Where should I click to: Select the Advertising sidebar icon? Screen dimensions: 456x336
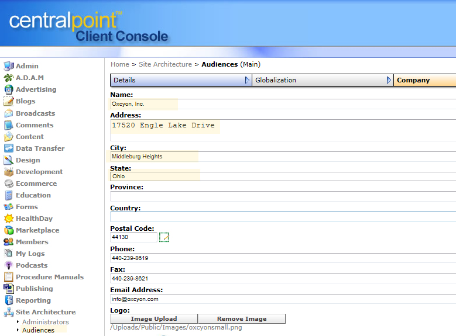pos(8,89)
